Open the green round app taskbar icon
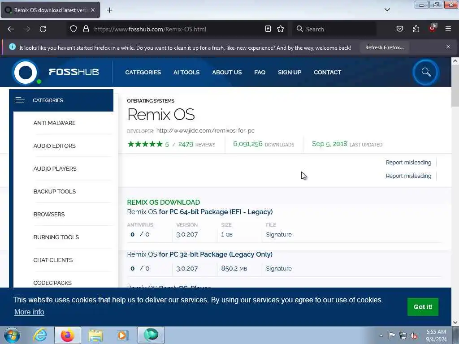The width and height of the screenshot is (459, 344). click(x=151, y=335)
